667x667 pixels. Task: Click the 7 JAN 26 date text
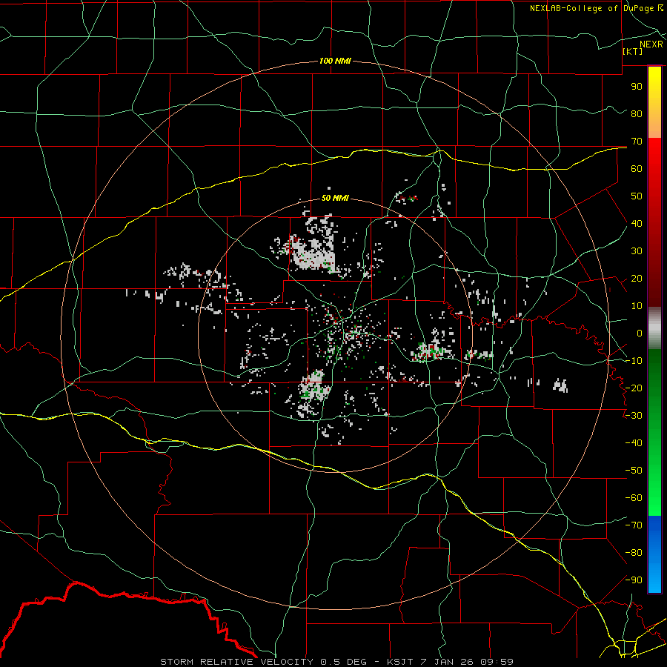[x=447, y=662]
